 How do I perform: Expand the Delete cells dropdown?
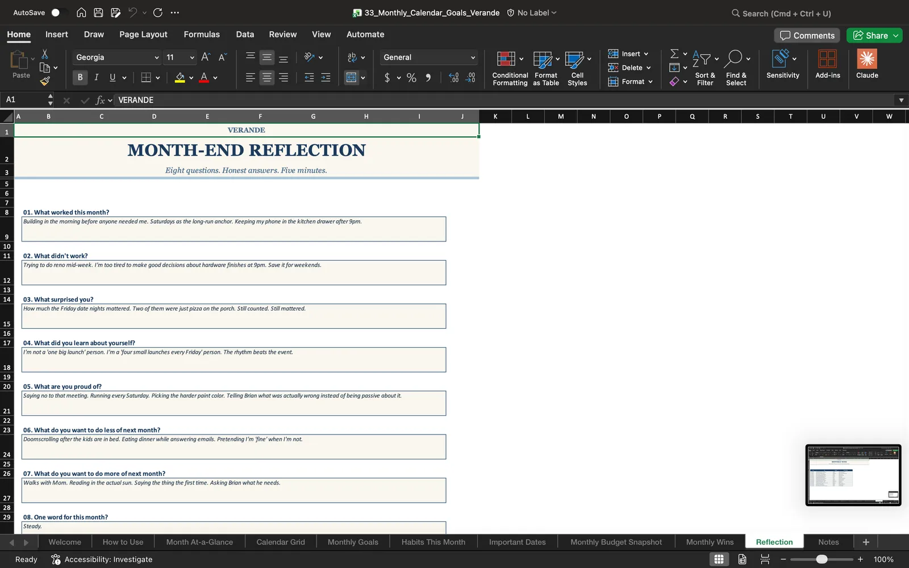pos(648,68)
